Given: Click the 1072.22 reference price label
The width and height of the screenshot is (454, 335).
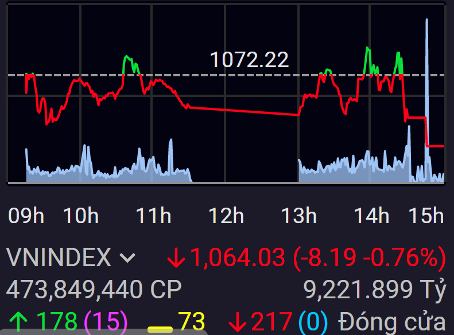Looking at the screenshot, I should 249,60.
